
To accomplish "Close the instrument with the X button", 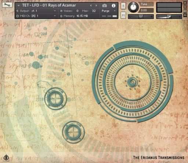I will pos(185,3).
